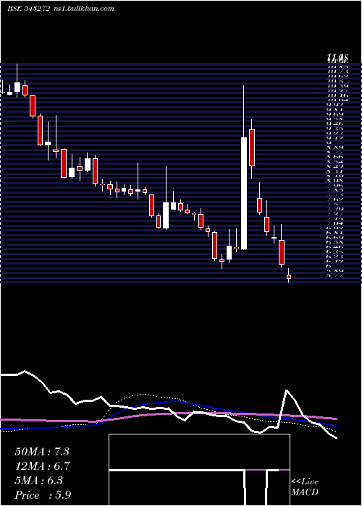Select the Price : 5.9 value
The height and width of the screenshot is (506, 362).
tap(43, 495)
